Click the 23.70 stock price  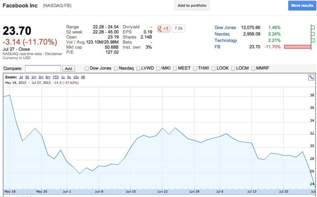tap(17, 31)
